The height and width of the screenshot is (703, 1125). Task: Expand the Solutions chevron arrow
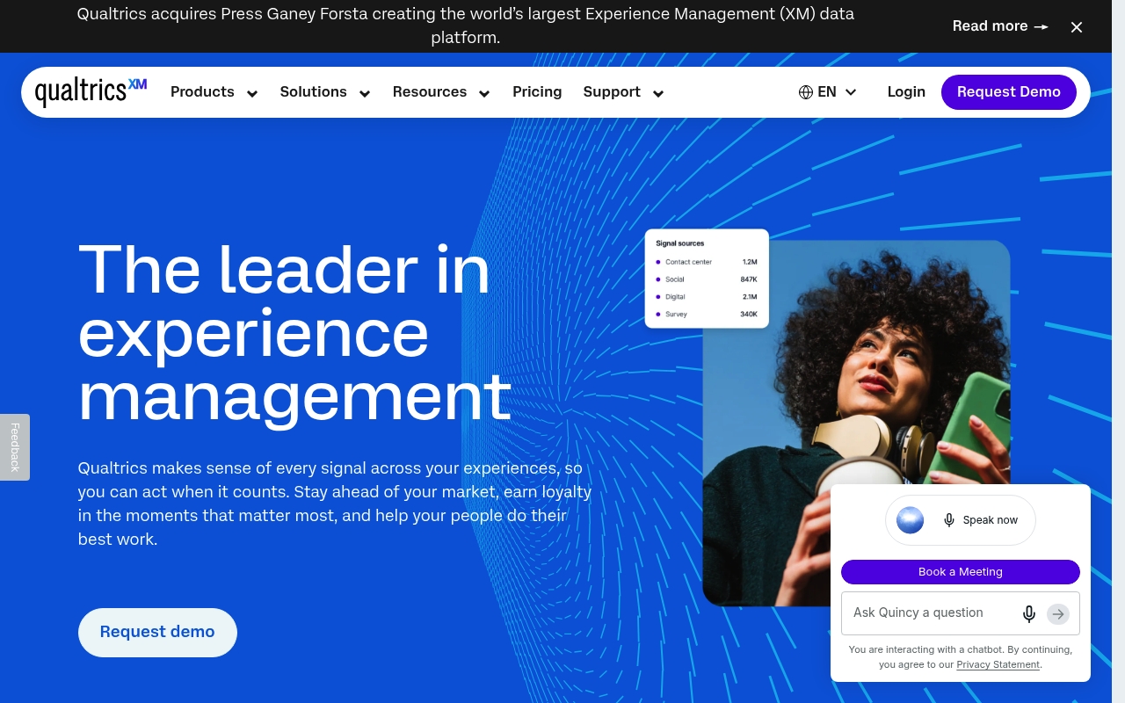pyautogui.click(x=365, y=93)
